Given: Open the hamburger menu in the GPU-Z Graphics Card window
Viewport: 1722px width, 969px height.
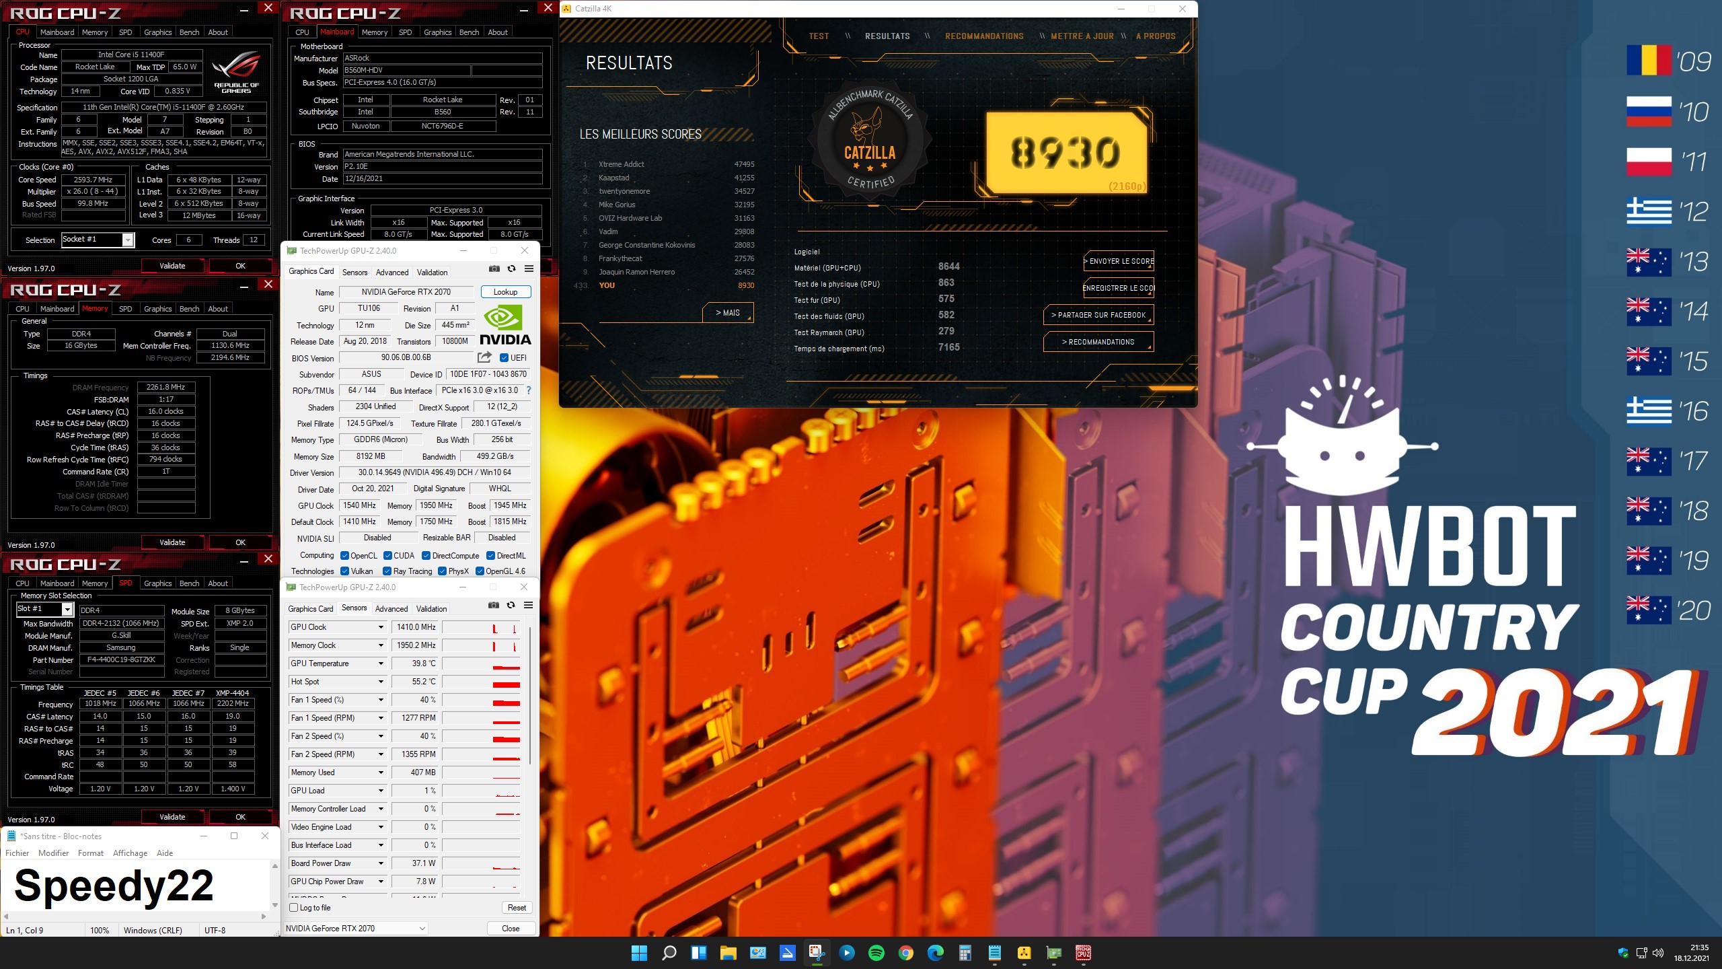Looking at the screenshot, I should point(529,268).
